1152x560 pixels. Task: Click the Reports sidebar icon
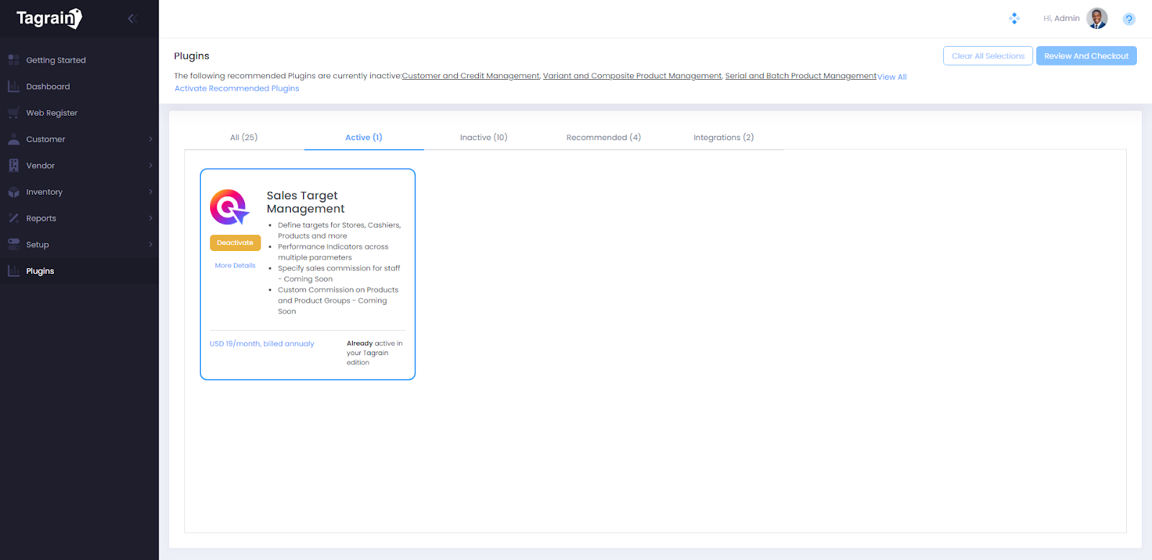[14, 219]
